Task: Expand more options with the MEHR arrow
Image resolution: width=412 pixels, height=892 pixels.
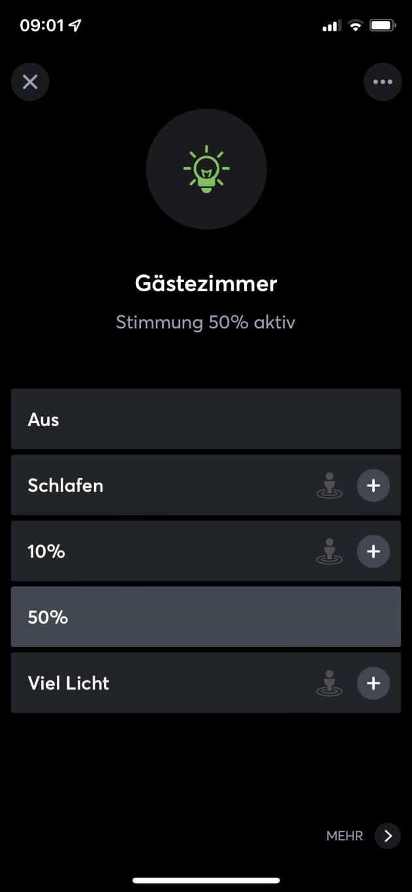Action: pos(388,836)
